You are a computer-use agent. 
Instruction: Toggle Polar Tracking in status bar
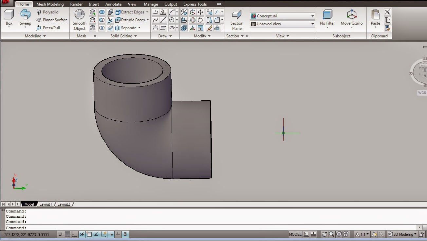(82, 234)
